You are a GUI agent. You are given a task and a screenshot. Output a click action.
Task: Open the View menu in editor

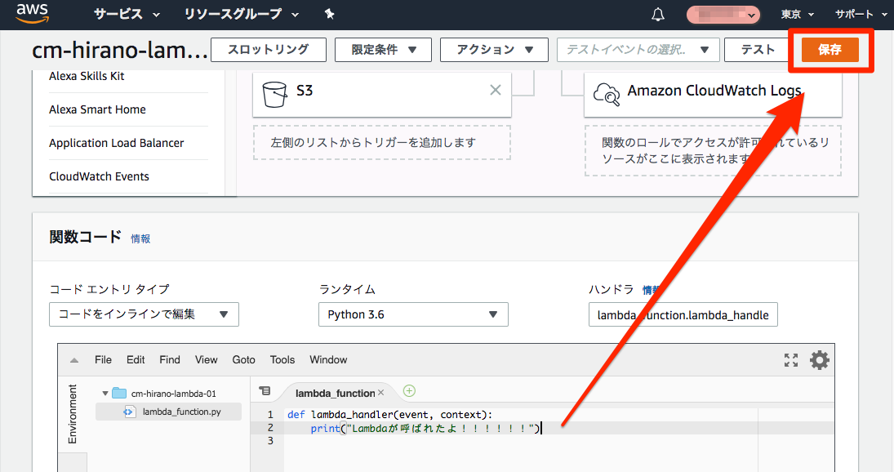coord(206,359)
